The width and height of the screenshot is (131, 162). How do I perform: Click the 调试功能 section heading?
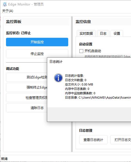click(x=13, y=69)
